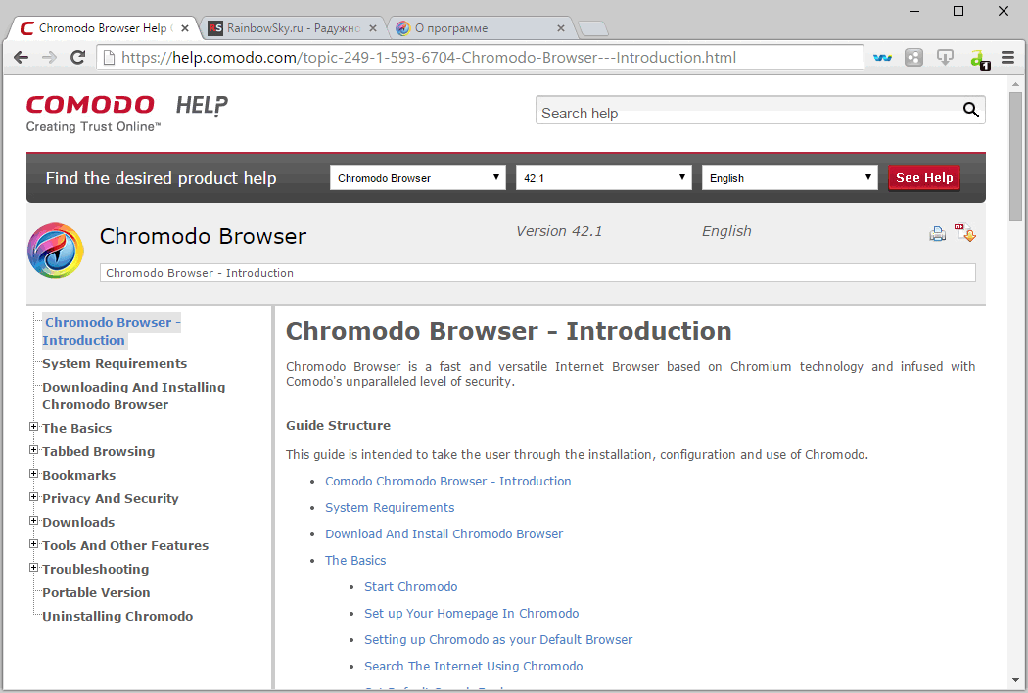Click the search magnifier icon
1028x693 pixels.
(971, 111)
